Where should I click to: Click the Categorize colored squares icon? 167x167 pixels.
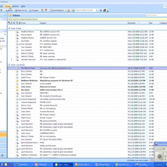(42, 10)
